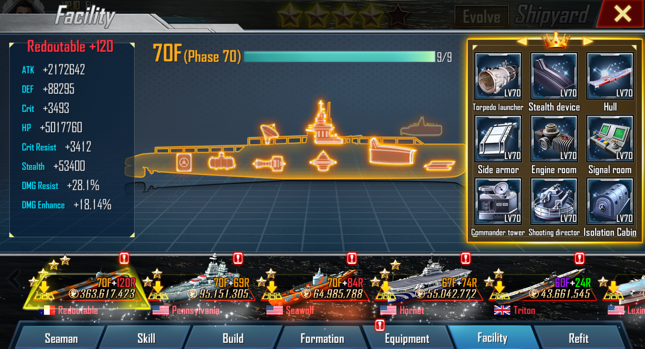The height and width of the screenshot is (349, 645).
Task: Open the Equipment tab
Action: [407, 338]
